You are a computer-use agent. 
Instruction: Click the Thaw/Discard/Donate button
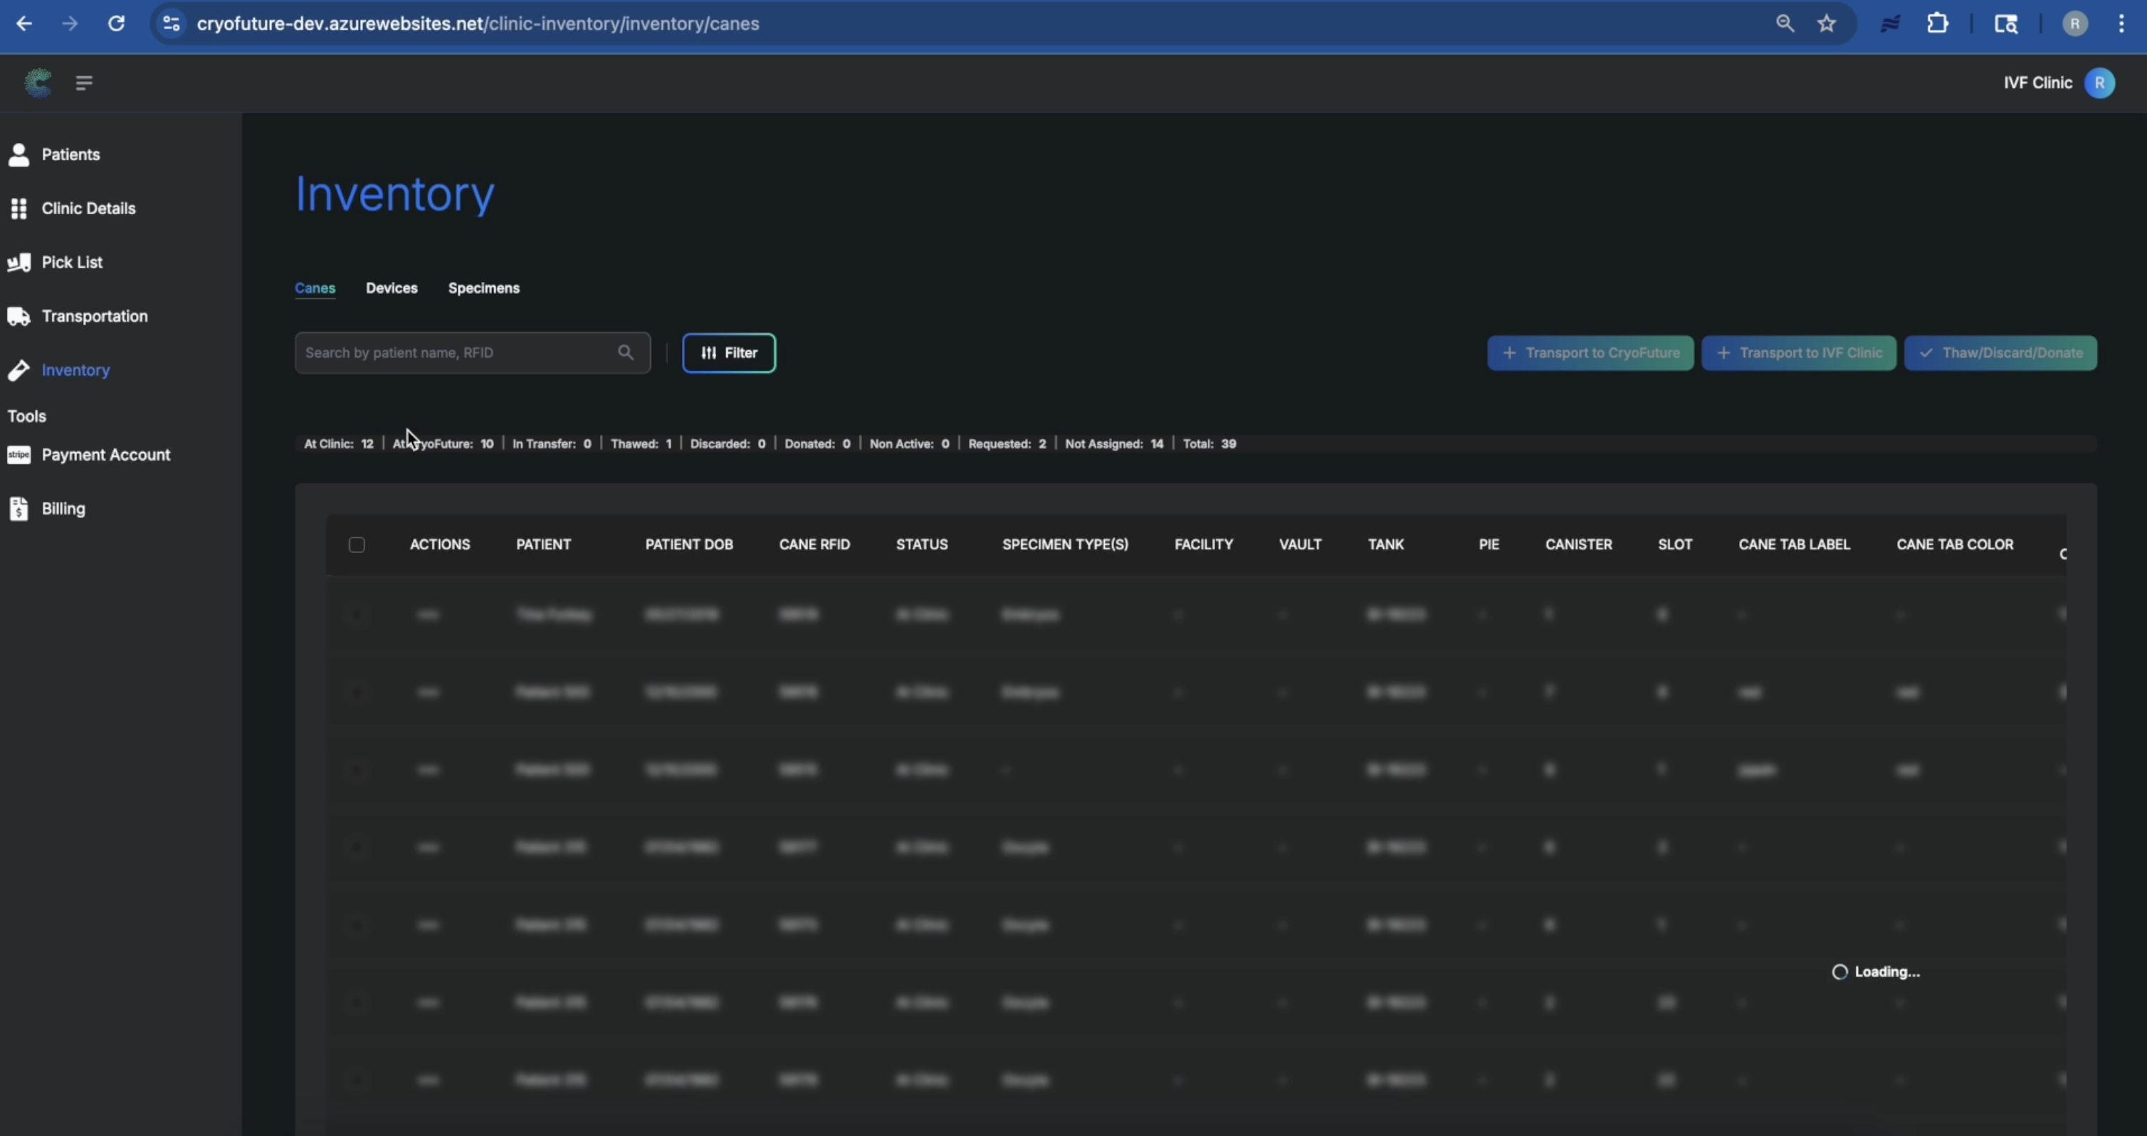pos(2000,352)
